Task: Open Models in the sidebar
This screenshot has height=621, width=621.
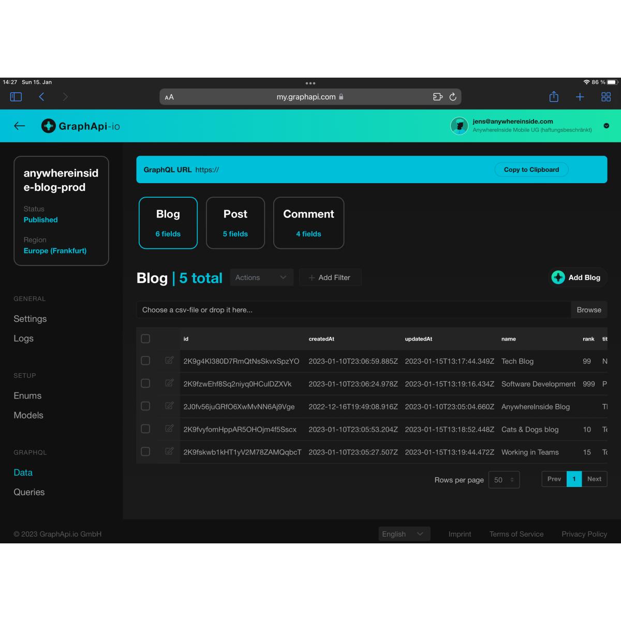Action: [28, 415]
